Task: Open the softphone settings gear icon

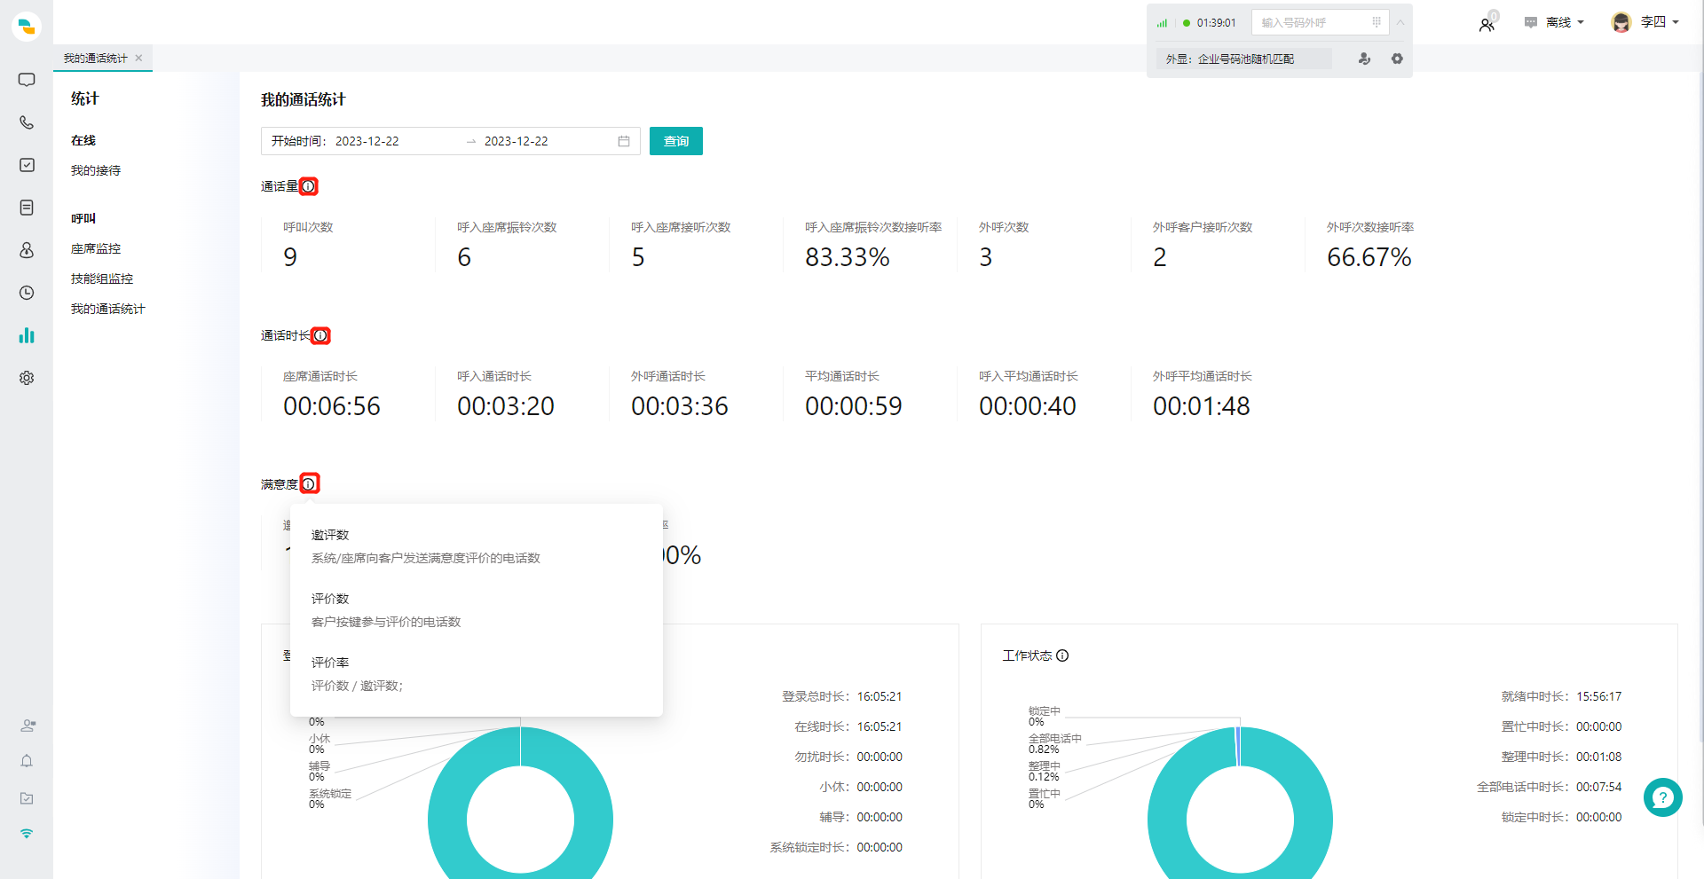Action: click(x=1397, y=59)
